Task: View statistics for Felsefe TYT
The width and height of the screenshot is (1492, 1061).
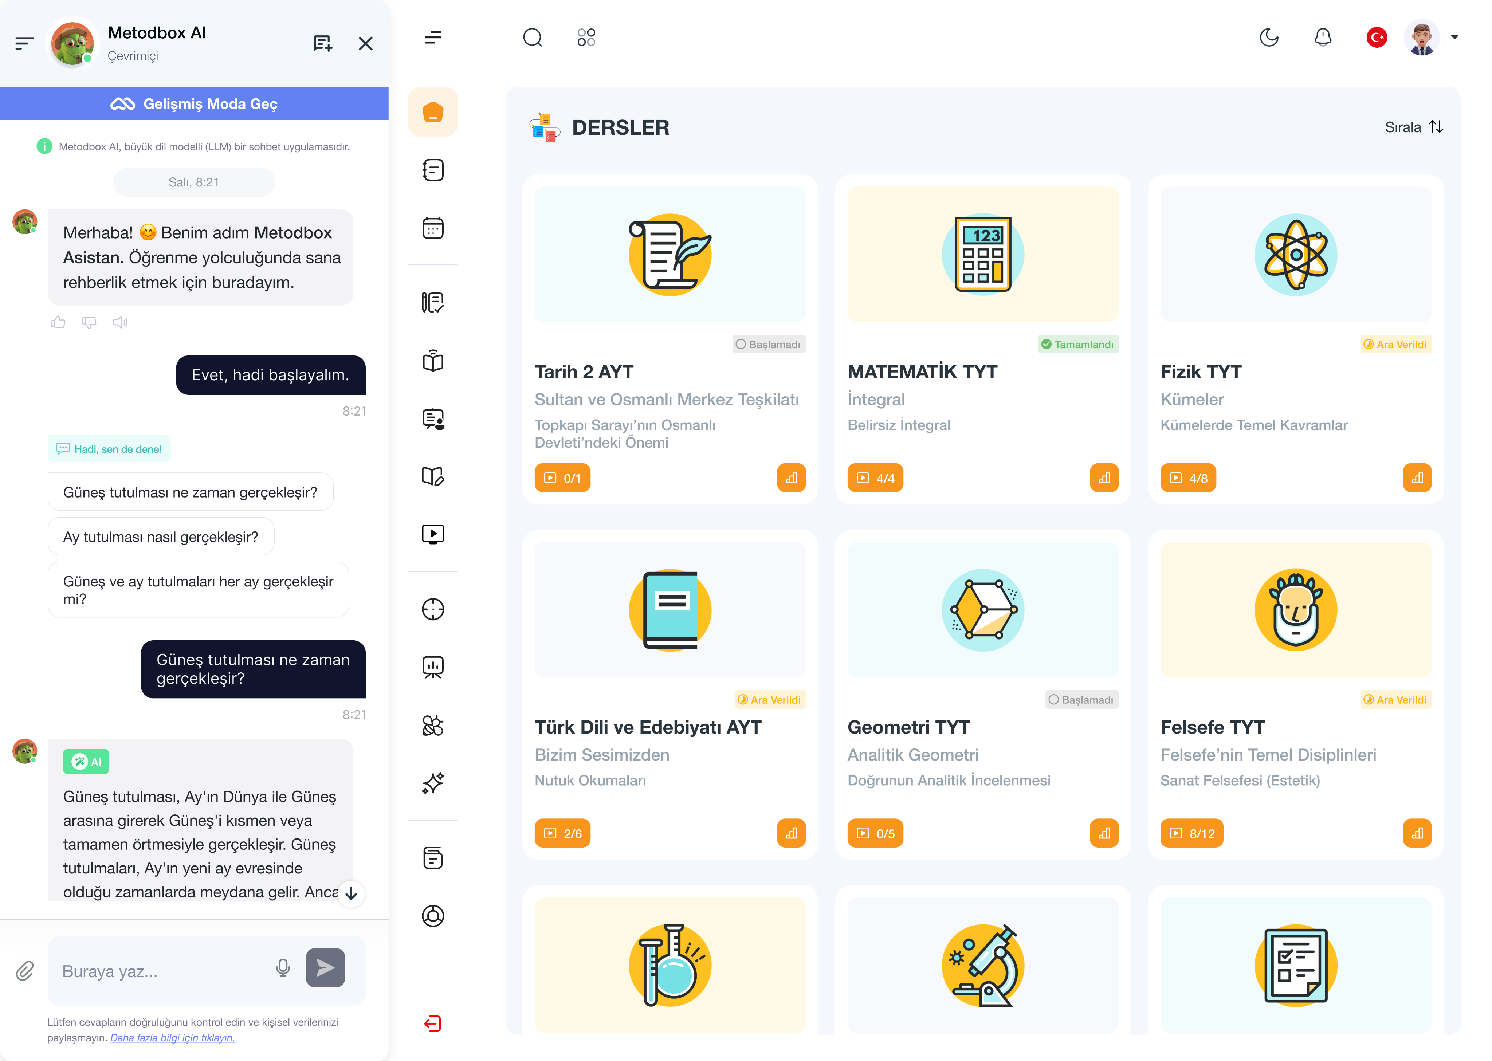Action: click(x=1417, y=834)
